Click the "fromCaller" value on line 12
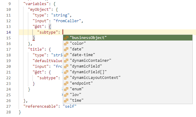The width and height of the screenshot is (196, 117). [x=67, y=21]
